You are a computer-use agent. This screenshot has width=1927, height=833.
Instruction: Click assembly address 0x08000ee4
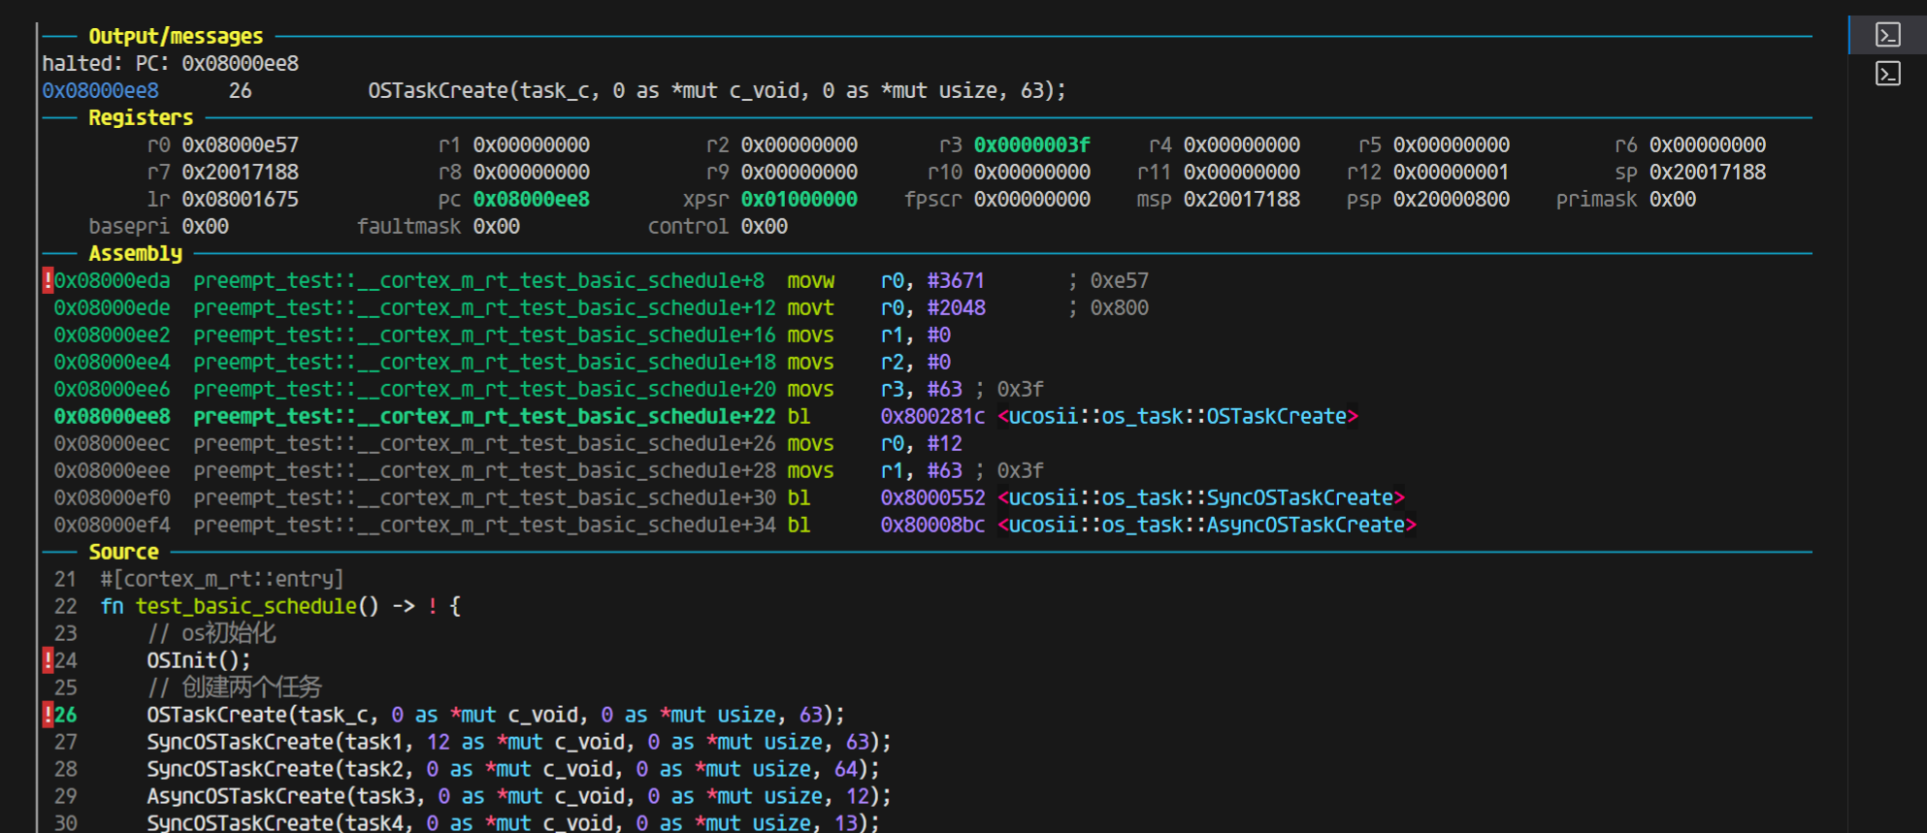pyautogui.click(x=112, y=362)
